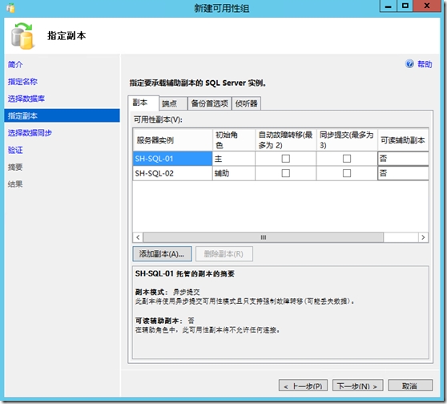Close the 新建可用性组 window
This screenshot has height=404, width=447.
point(427,6)
